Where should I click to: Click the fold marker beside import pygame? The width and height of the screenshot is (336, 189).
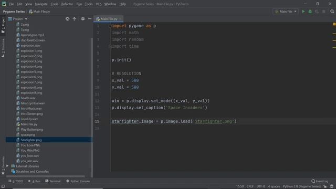coord(110,26)
